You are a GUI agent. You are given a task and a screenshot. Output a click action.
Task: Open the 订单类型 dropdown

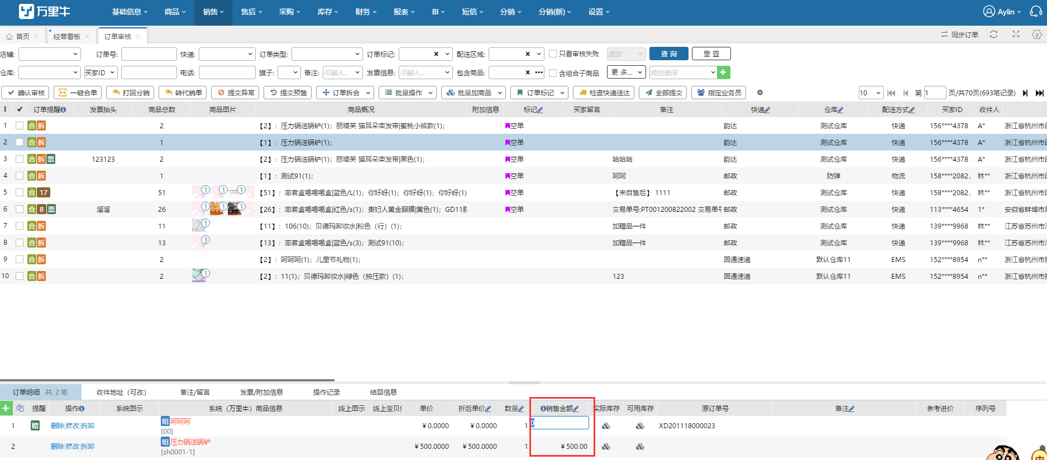coord(327,54)
